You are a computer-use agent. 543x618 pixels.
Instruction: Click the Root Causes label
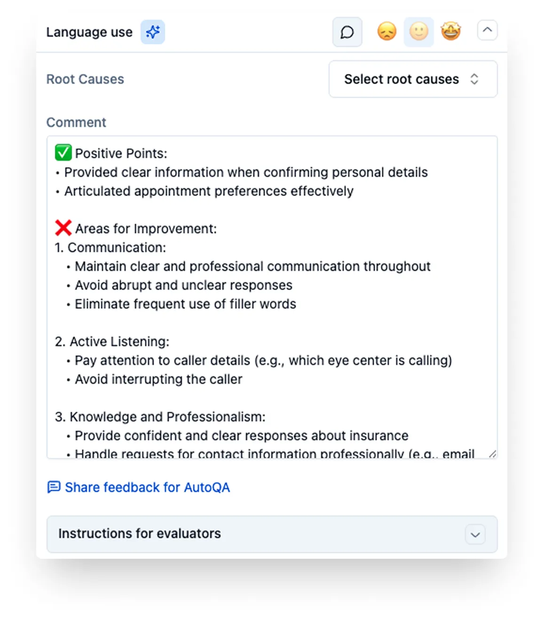point(85,79)
